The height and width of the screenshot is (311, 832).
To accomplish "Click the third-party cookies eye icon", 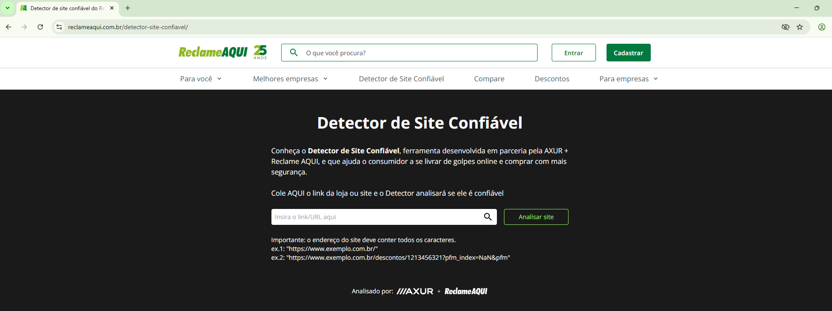I will tap(786, 27).
